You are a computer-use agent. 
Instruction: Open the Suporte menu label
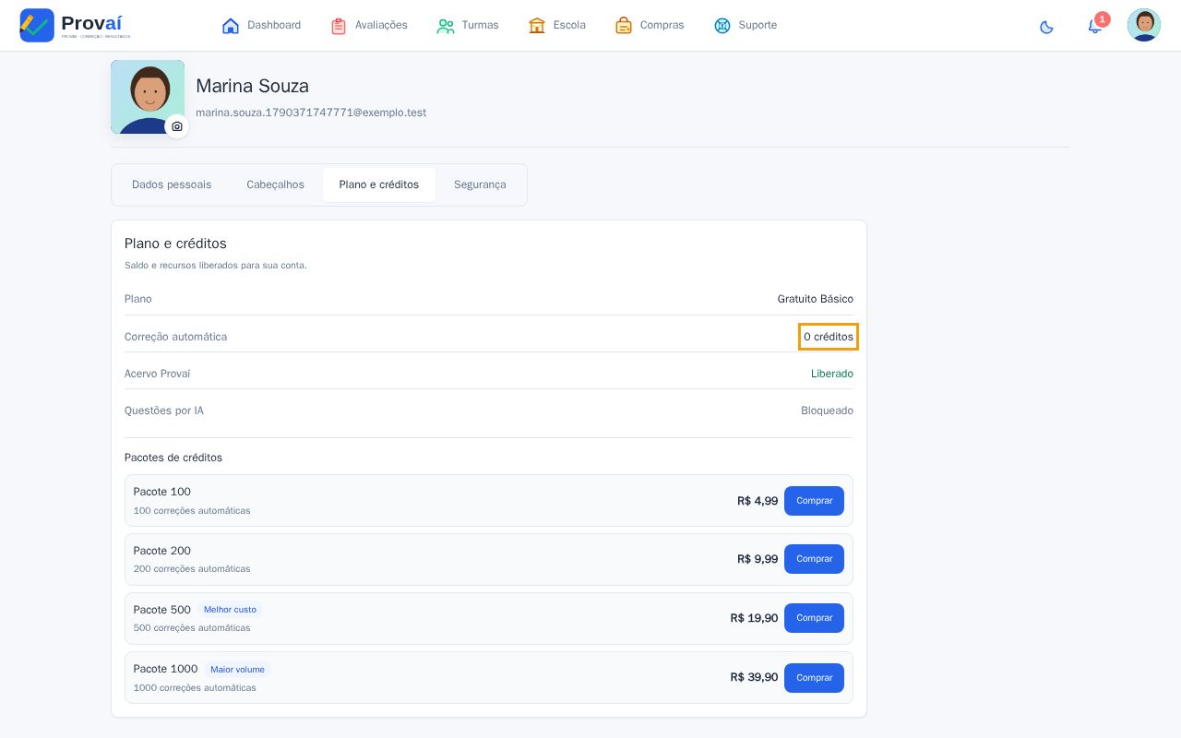[x=758, y=26]
